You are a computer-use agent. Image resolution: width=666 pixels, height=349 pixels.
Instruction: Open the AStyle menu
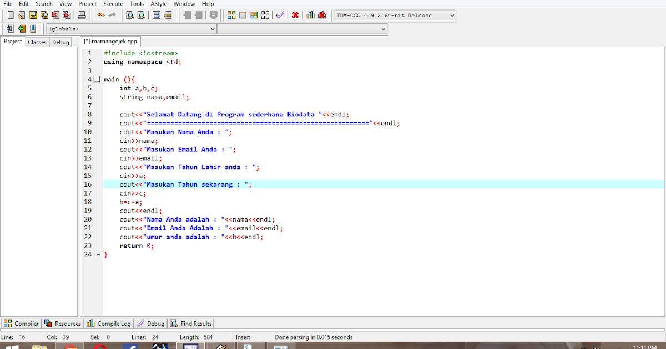click(x=158, y=4)
